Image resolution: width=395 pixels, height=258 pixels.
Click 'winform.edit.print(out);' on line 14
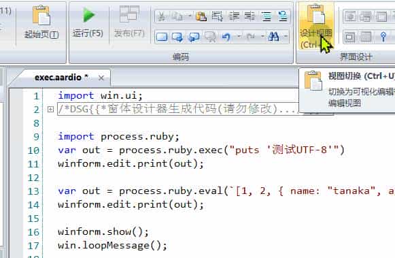131,205
